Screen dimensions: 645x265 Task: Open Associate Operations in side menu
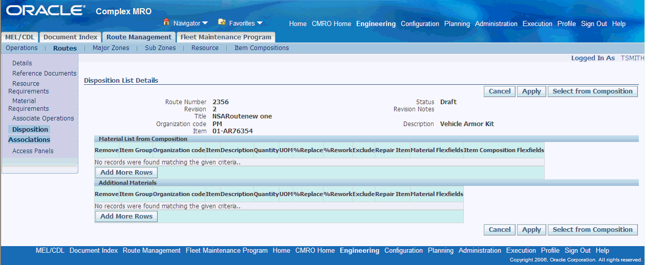[43, 118]
